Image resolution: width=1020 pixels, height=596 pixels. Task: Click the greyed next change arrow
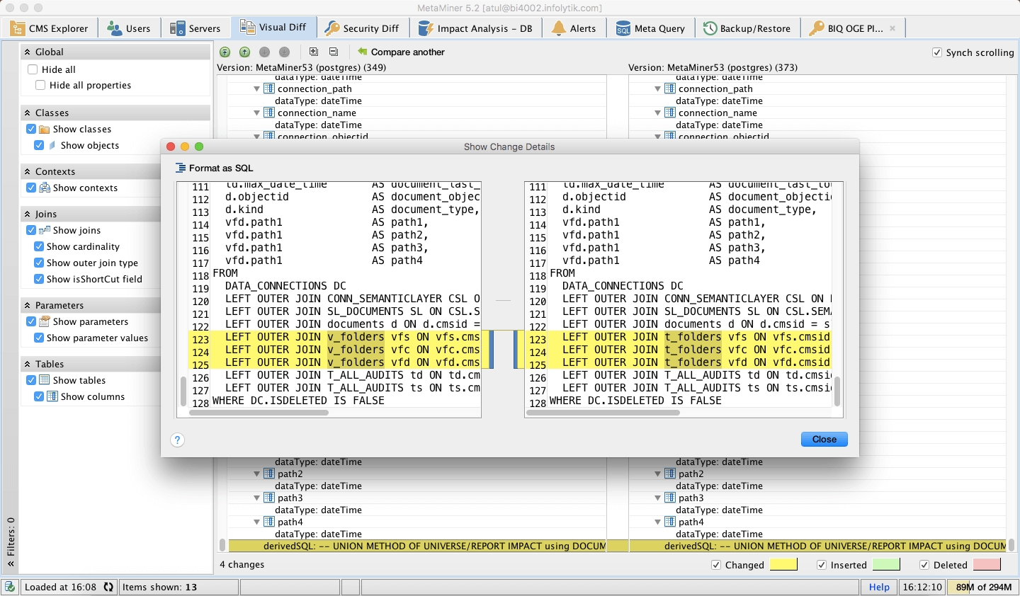[x=264, y=52]
